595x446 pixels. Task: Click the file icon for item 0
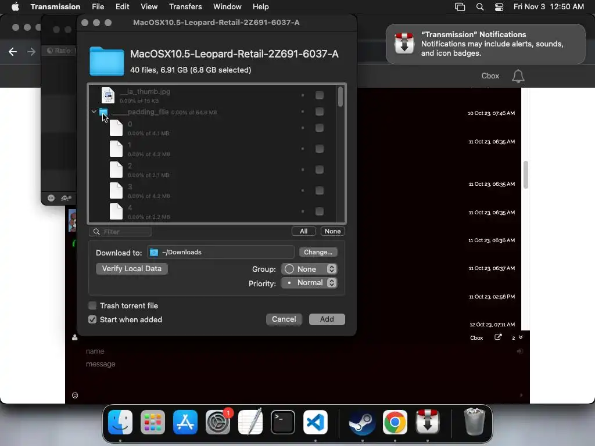pos(116,128)
